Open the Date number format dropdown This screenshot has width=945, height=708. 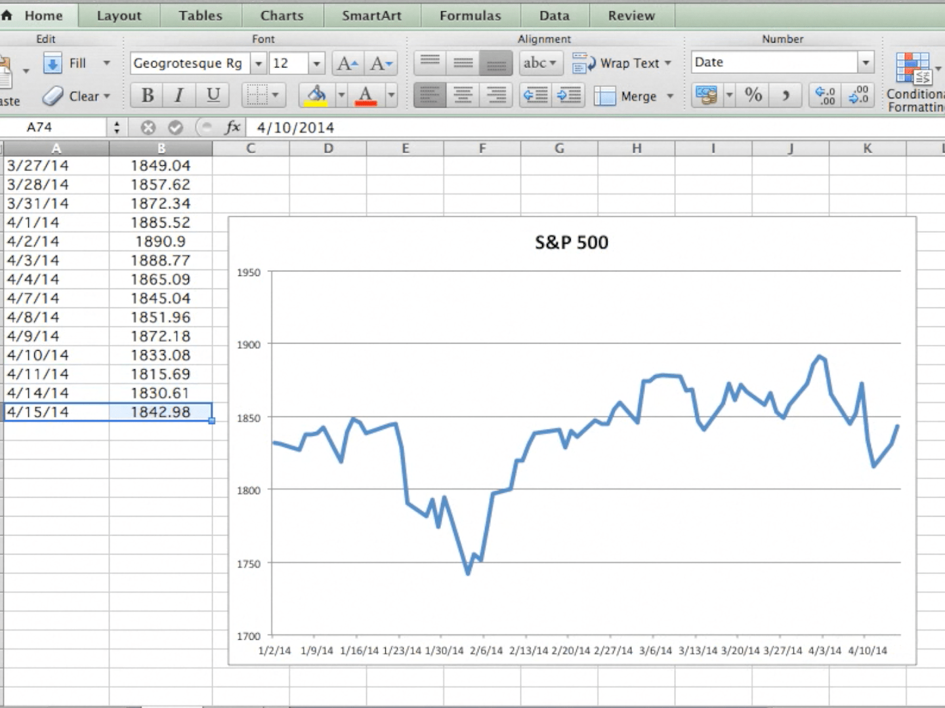pos(865,62)
